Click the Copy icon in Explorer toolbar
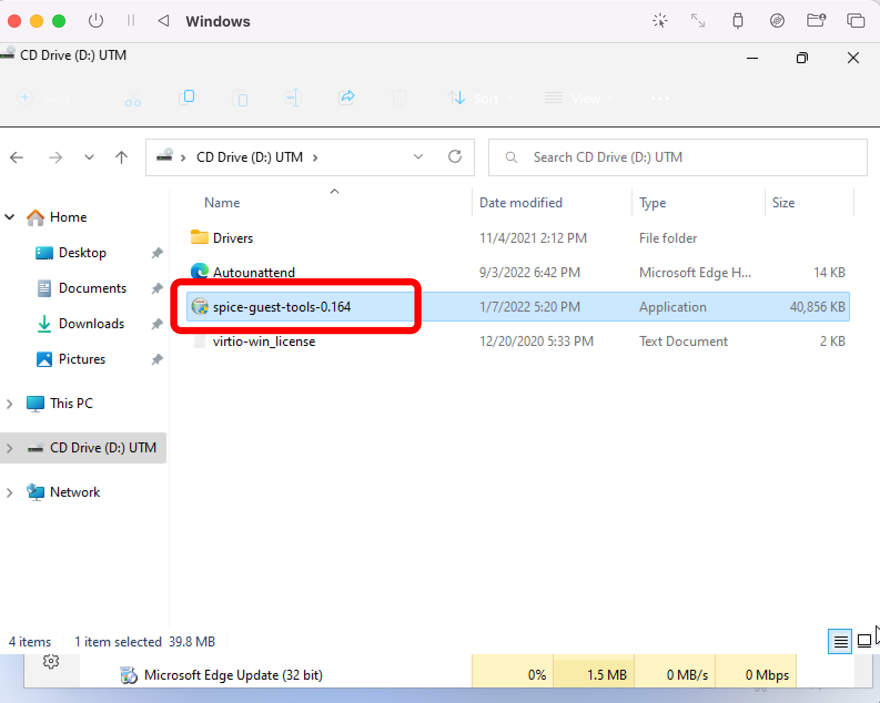The height and width of the screenshot is (703, 880). click(186, 98)
